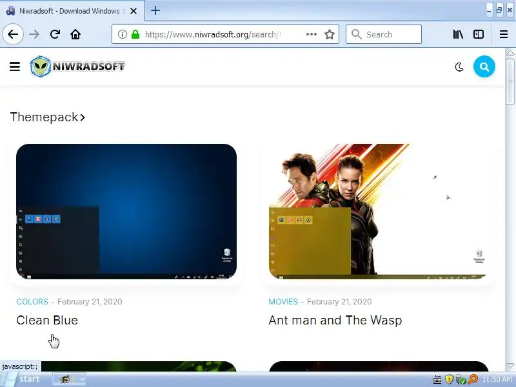Focus the browser Search box

[x=384, y=34]
